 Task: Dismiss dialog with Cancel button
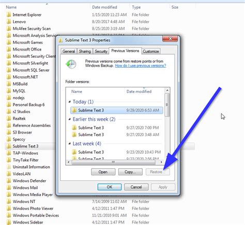pos(136,187)
